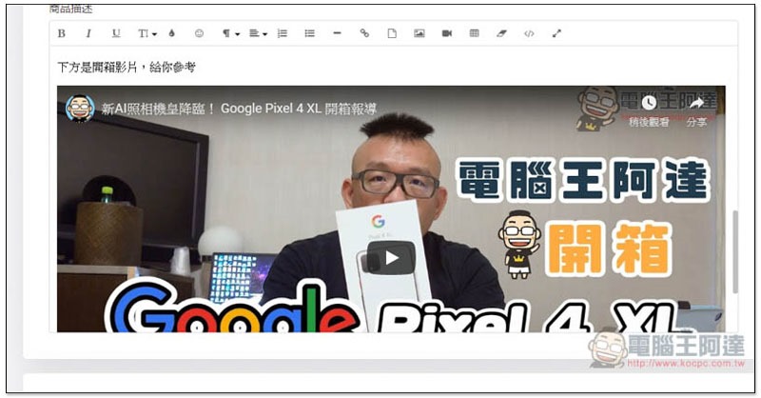
Task: Open the text alignment dropdown
Action: pyautogui.click(x=258, y=33)
